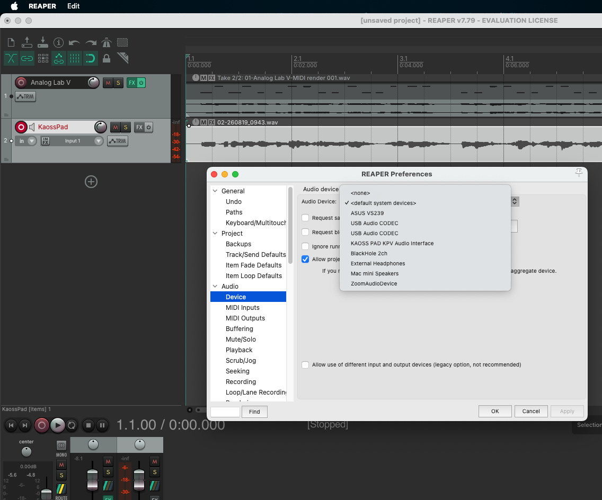Click the lock icon in toolbar

click(107, 58)
